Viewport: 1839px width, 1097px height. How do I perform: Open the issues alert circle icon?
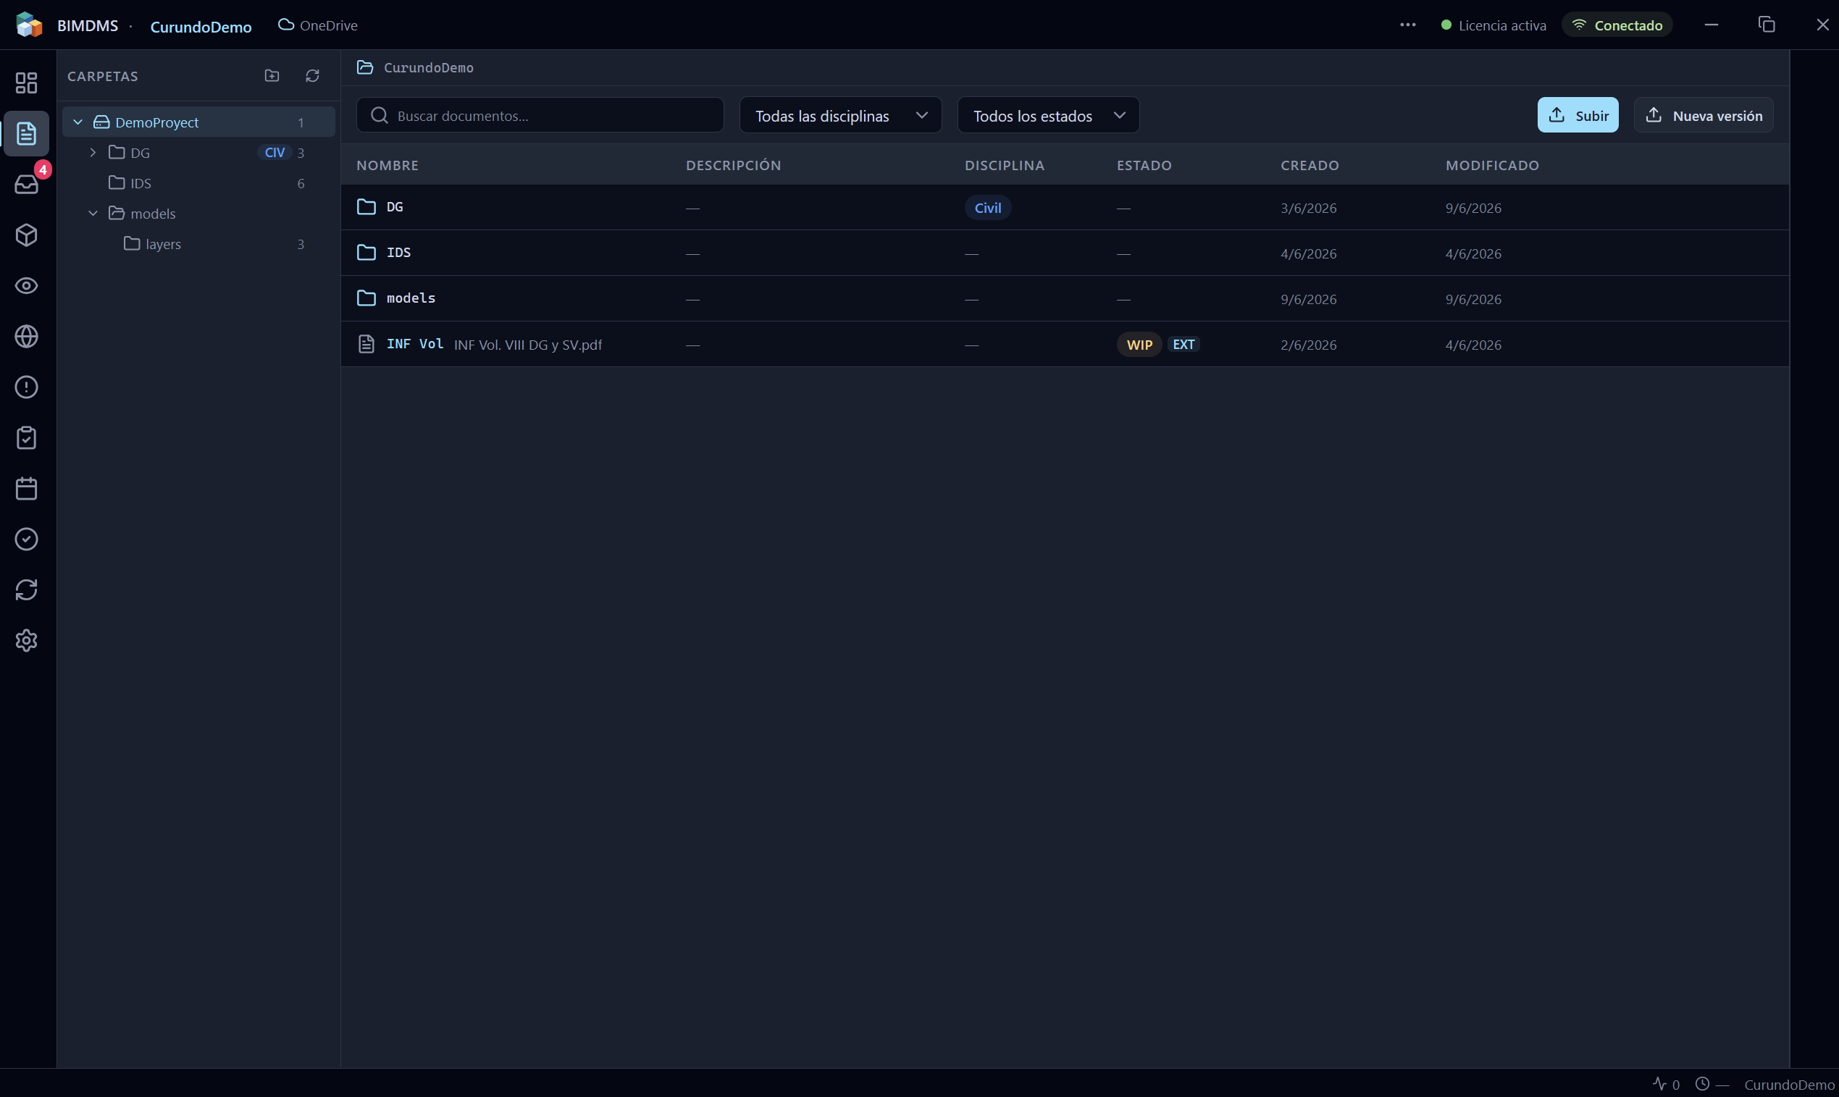click(x=27, y=387)
